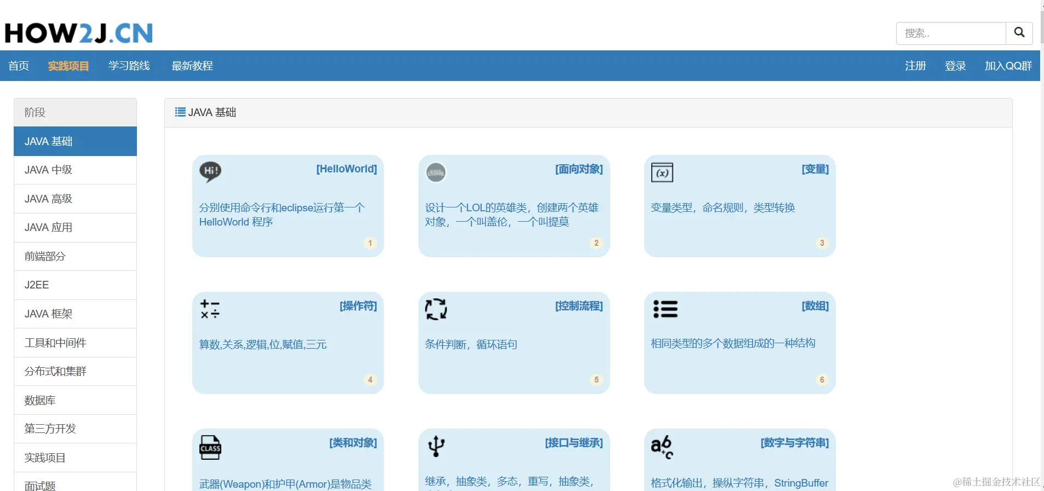Open the [类和对象] title link

tap(353, 443)
